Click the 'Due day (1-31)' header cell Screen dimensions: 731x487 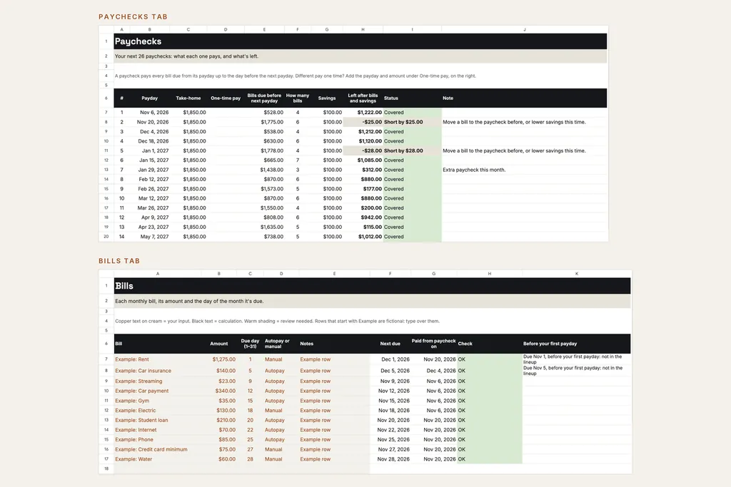250,344
